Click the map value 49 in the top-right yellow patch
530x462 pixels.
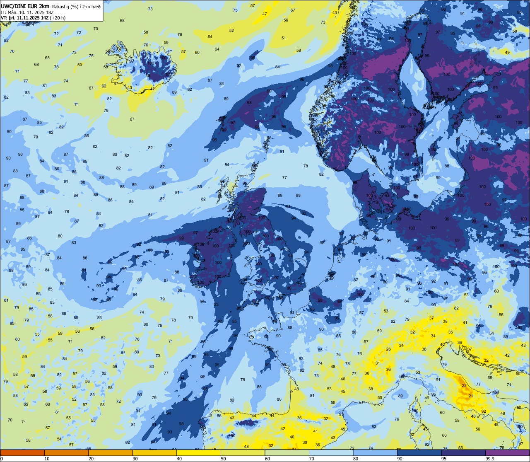click(507, 52)
